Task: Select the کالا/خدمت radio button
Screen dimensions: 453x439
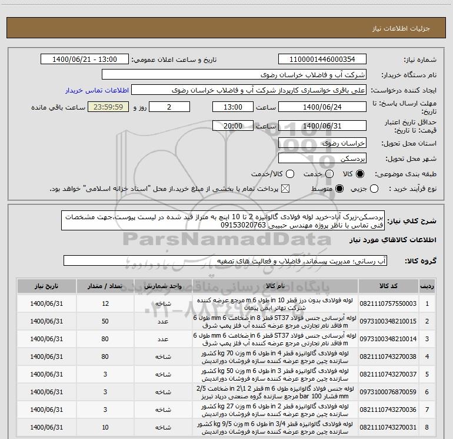Action: pyautogui.click(x=290, y=174)
